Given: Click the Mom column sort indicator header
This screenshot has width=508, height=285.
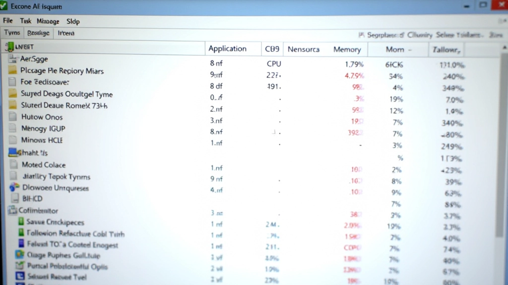Looking at the screenshot, I should [398, 49].
